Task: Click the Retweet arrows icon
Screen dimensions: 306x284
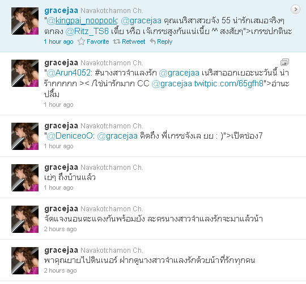Action: (x=117, y=41)
